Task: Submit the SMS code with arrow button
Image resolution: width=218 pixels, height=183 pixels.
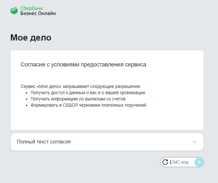Action: 199,162
